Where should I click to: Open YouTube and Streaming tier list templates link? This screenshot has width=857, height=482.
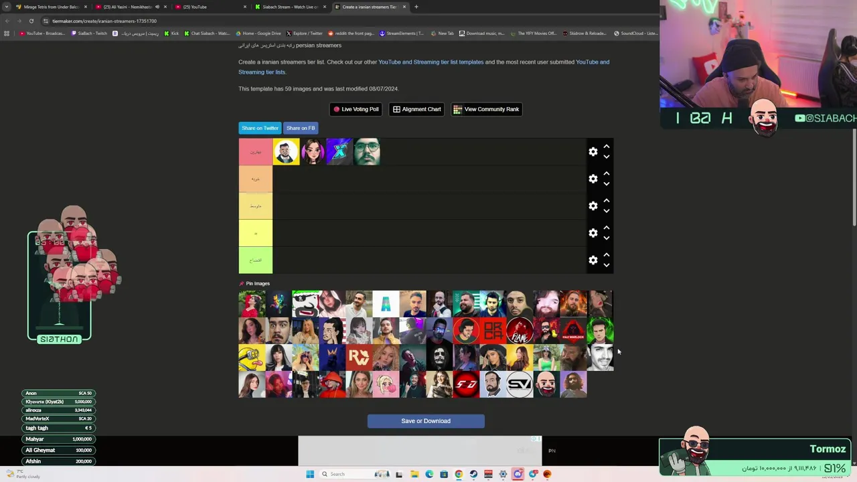431,62
